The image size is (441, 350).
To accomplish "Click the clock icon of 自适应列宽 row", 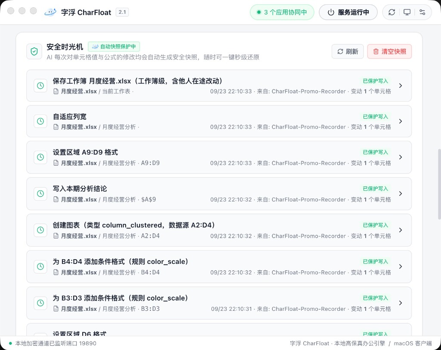I will point(40,121).
